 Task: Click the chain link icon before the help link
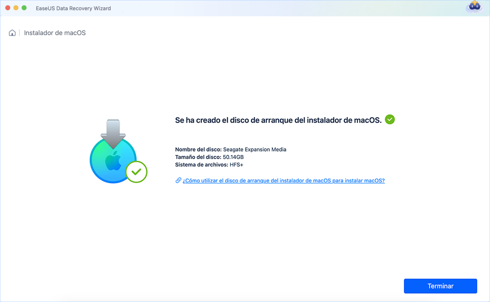(178, 180)
